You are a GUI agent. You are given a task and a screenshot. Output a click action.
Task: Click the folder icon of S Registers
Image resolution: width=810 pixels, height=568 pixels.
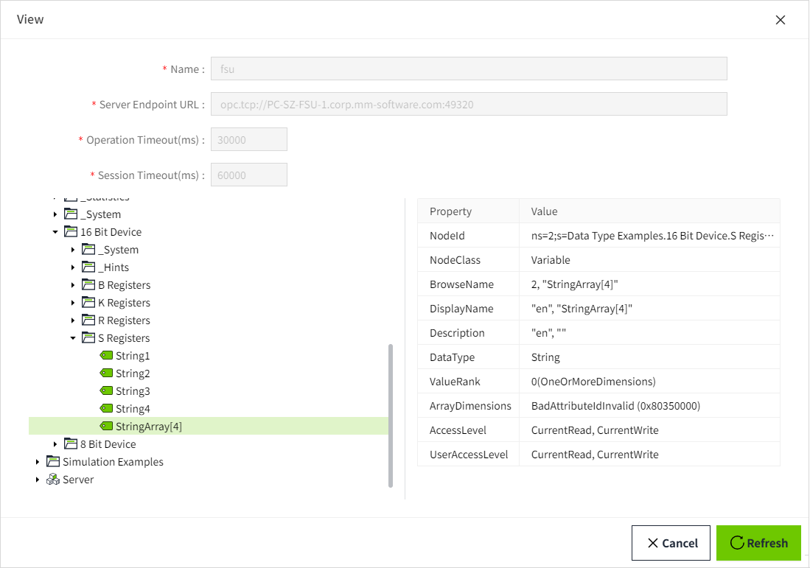pyautogui.click(x=88, y=338)
